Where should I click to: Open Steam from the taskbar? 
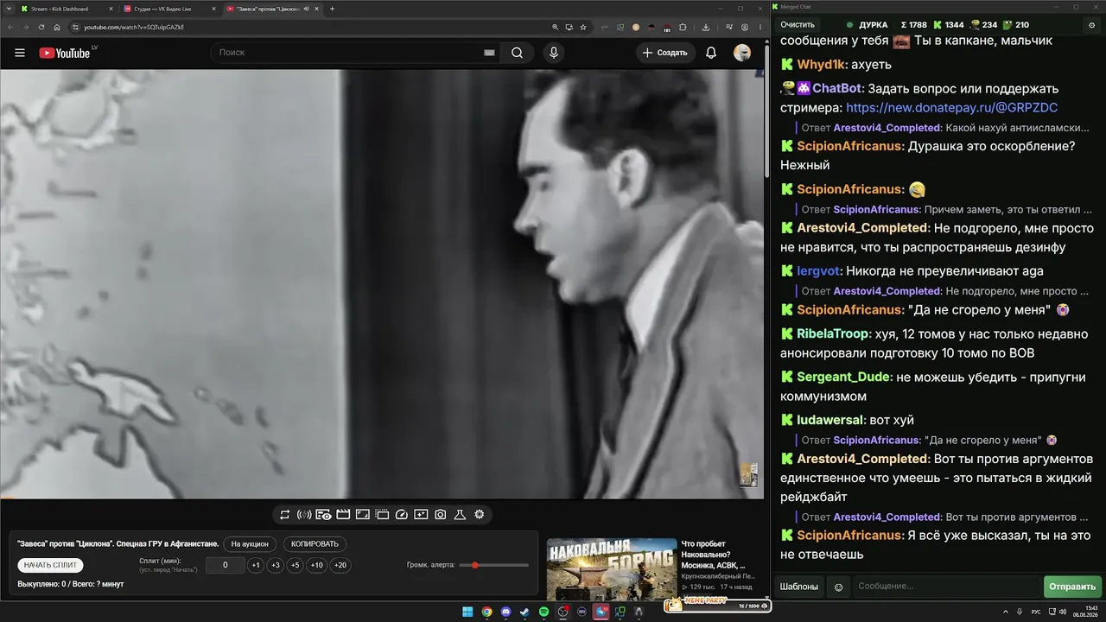coord(524,612)
